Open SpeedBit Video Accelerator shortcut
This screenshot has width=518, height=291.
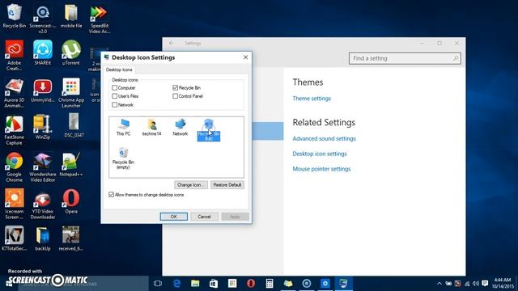(x=100, y=19)
